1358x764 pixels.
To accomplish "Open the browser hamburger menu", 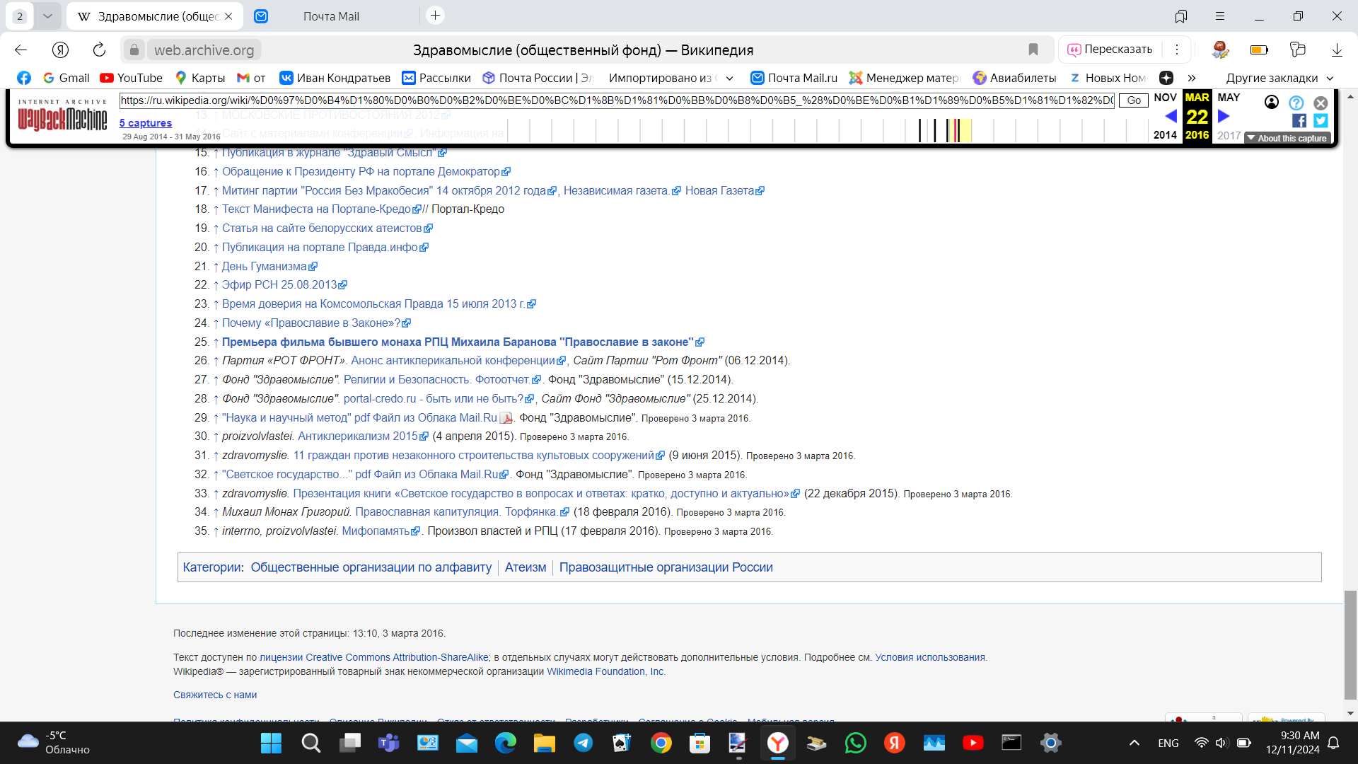I will click(1220, 16).
